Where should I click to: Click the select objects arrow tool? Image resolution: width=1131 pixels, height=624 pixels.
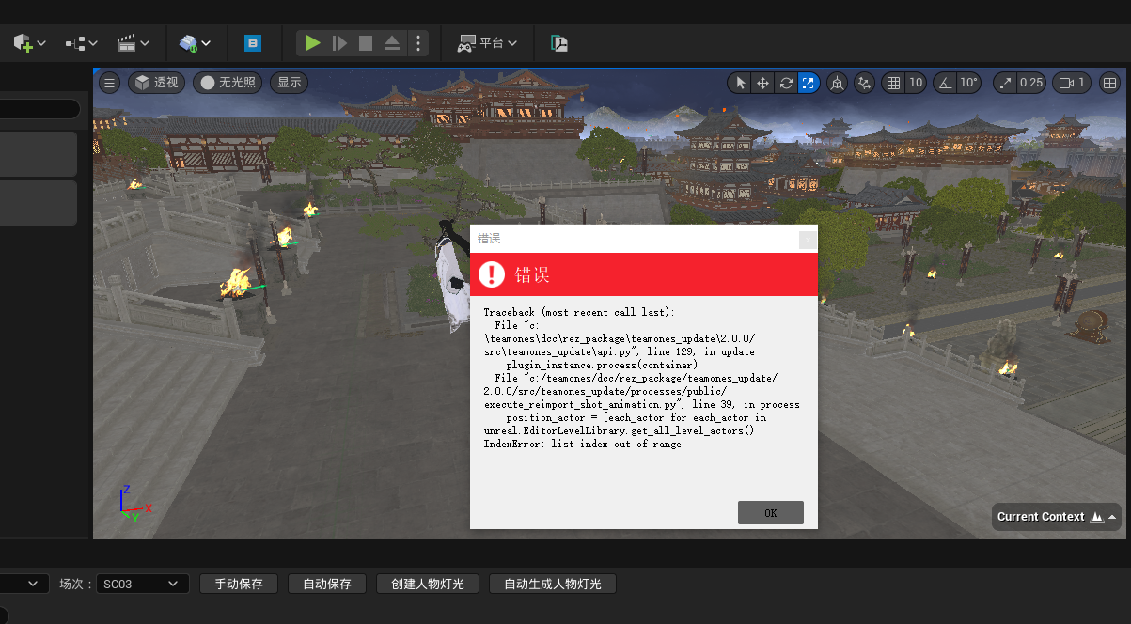tap(740, 83)
